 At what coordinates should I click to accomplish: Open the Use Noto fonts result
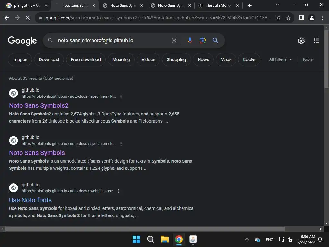30,200
